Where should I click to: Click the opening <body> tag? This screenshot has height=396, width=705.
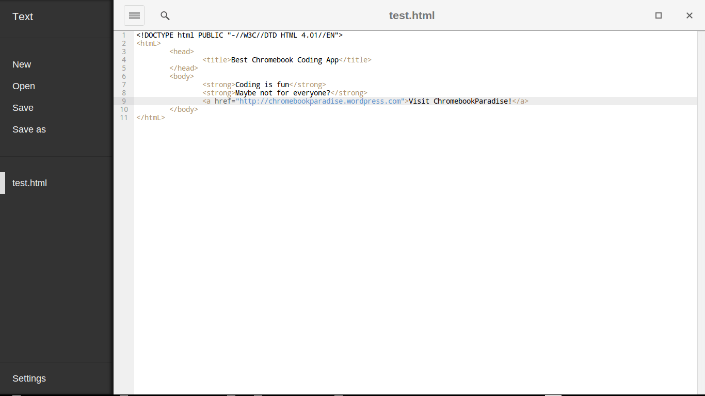(x=182, y=76)
